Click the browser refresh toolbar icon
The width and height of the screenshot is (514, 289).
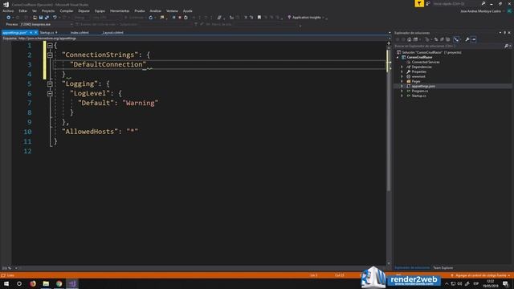(x=151, y=18)
